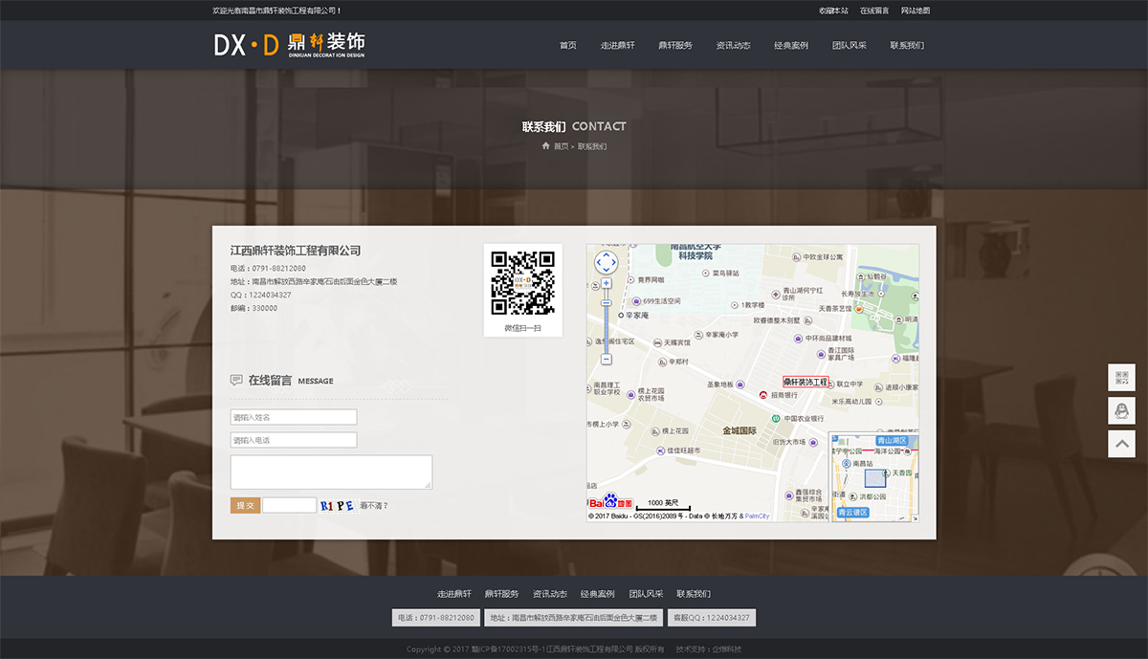
Task: Click the 收藏本站 link
Action: tap(833, 11)
